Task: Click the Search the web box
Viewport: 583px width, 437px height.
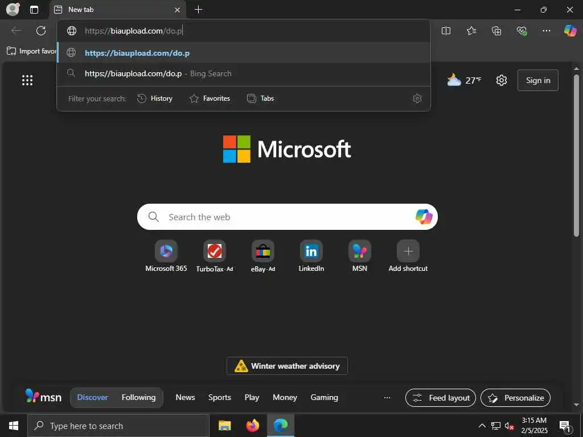Action: 287,217
